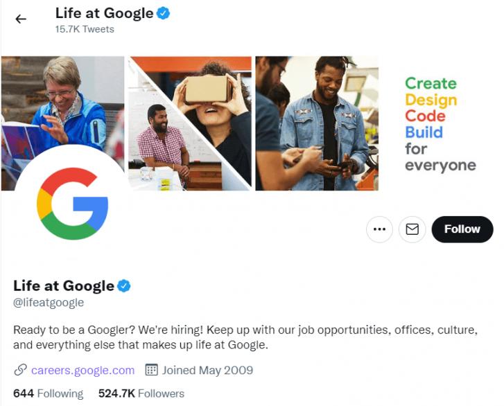The height and width of the screenshot is (406, 504).
Task: Click the verified badge beside profile name
Action: 124,285
